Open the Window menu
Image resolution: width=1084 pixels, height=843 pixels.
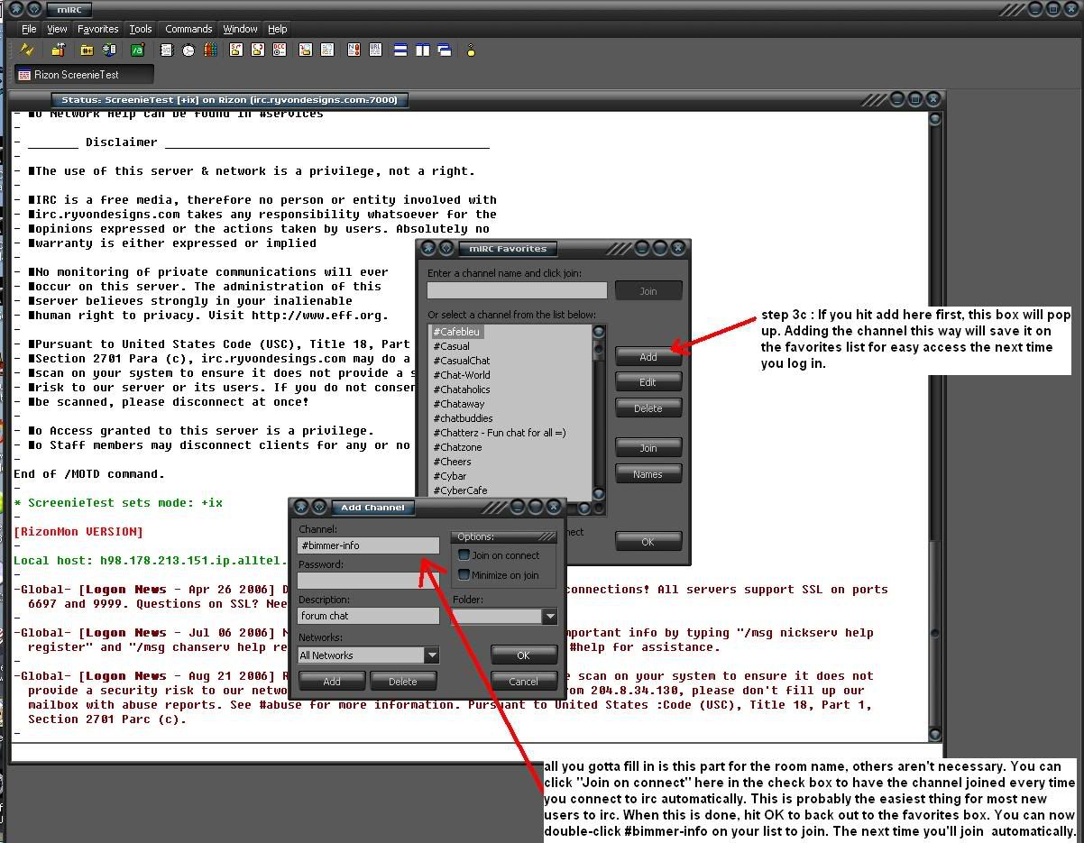tap(241, 29)
